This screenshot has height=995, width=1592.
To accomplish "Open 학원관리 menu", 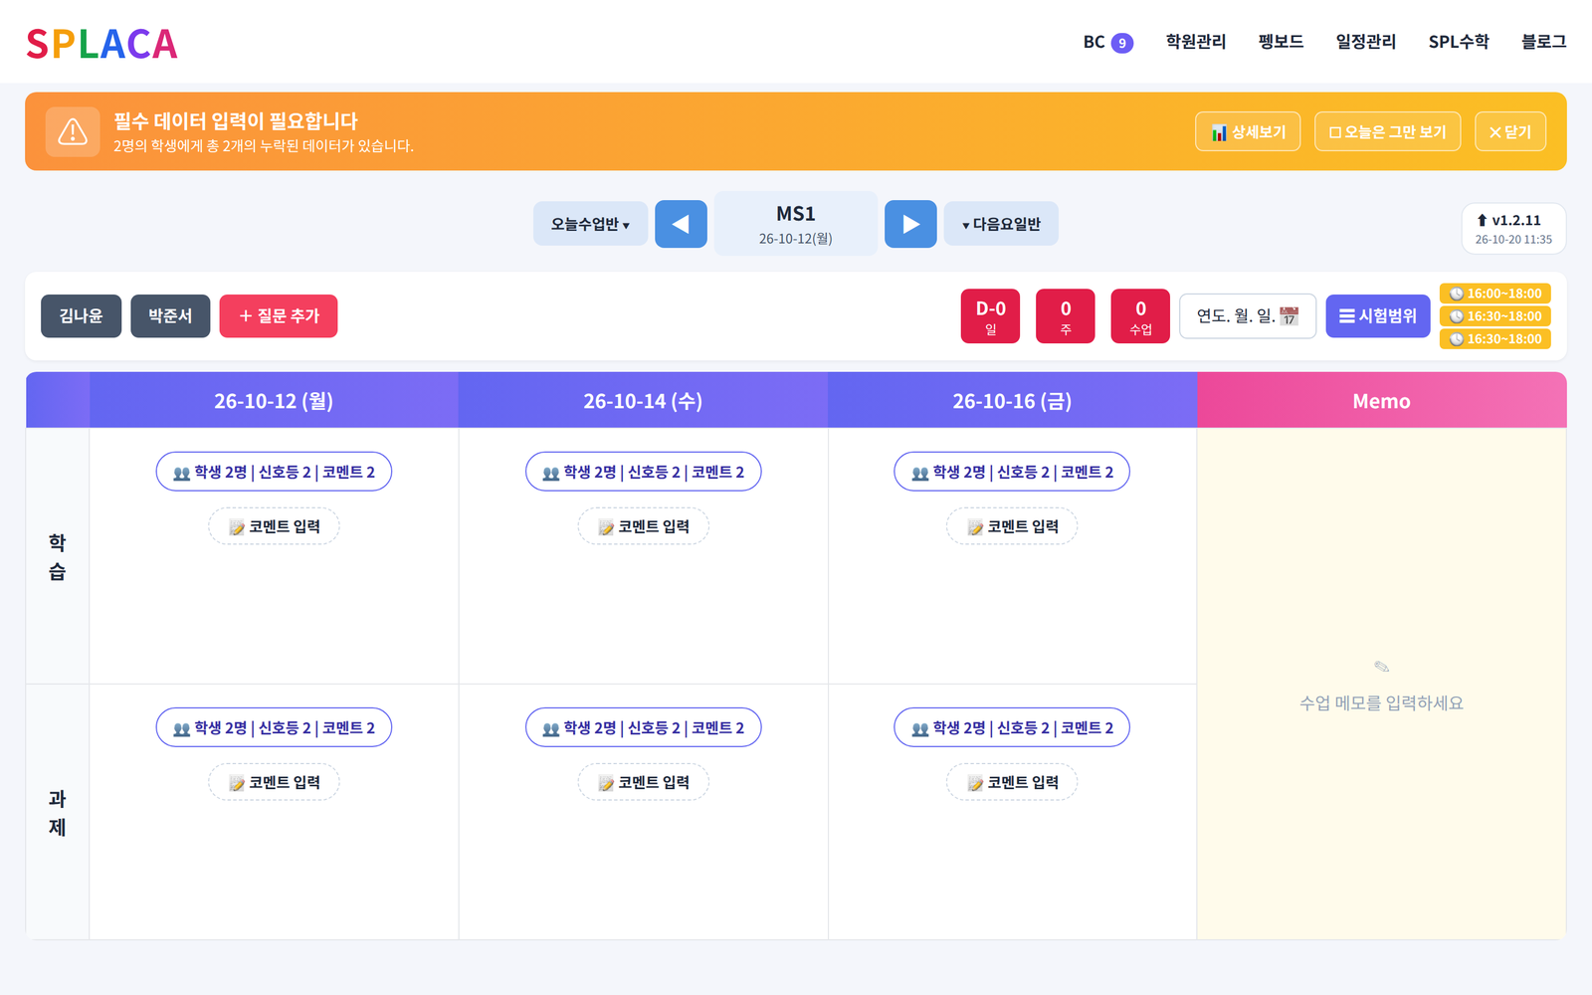I will coord(1196,42).
